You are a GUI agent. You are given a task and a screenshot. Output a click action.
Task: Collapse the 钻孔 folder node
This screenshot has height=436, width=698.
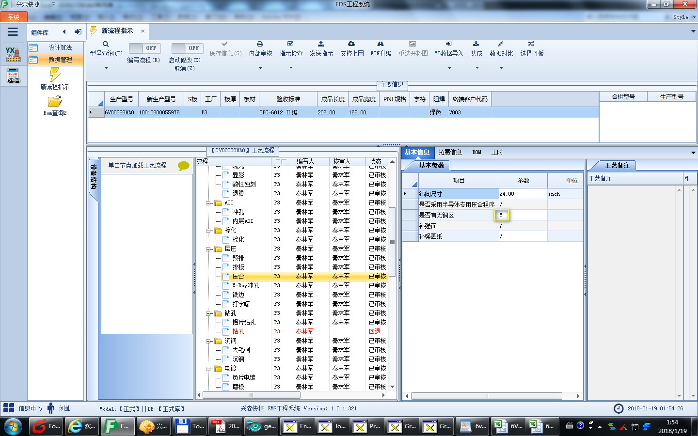point(208,313)
